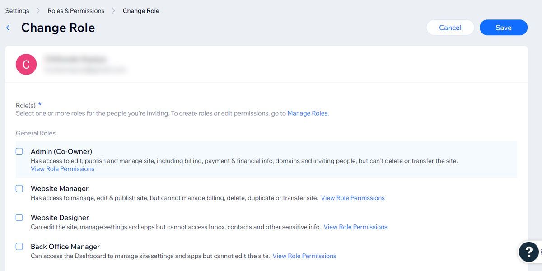Viewport: 542px width, 271px height.
Task: Click the Website Manager role title
Action: tap(60, 189)
